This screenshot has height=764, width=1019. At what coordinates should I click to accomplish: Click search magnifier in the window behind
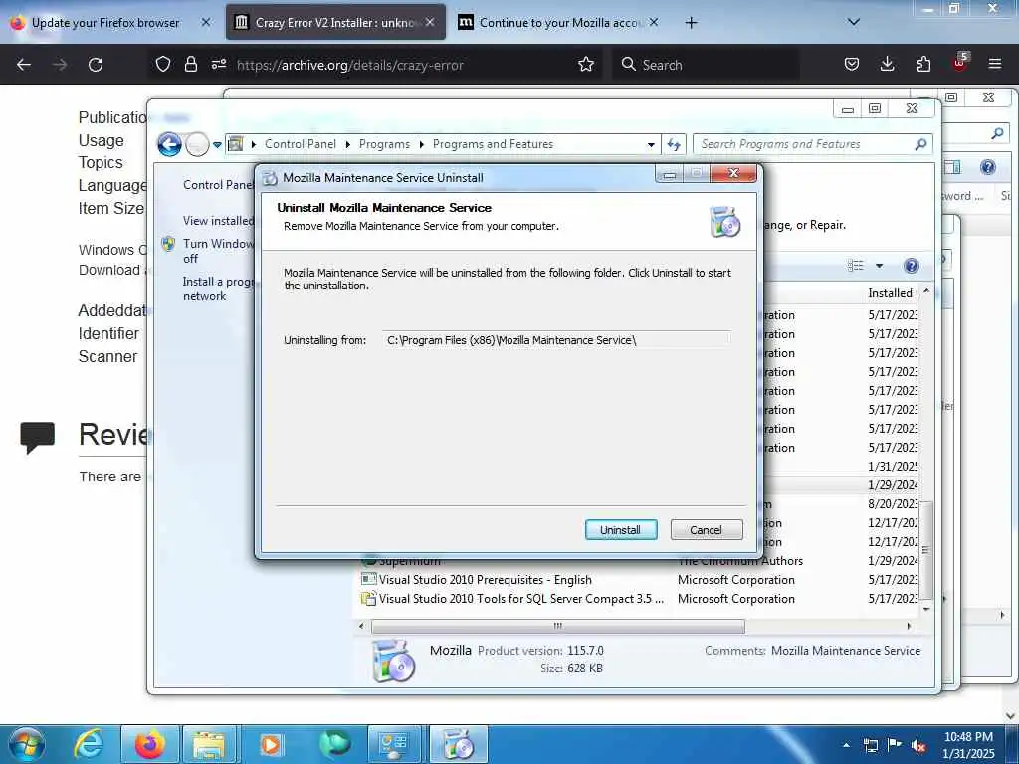[997, 133]
